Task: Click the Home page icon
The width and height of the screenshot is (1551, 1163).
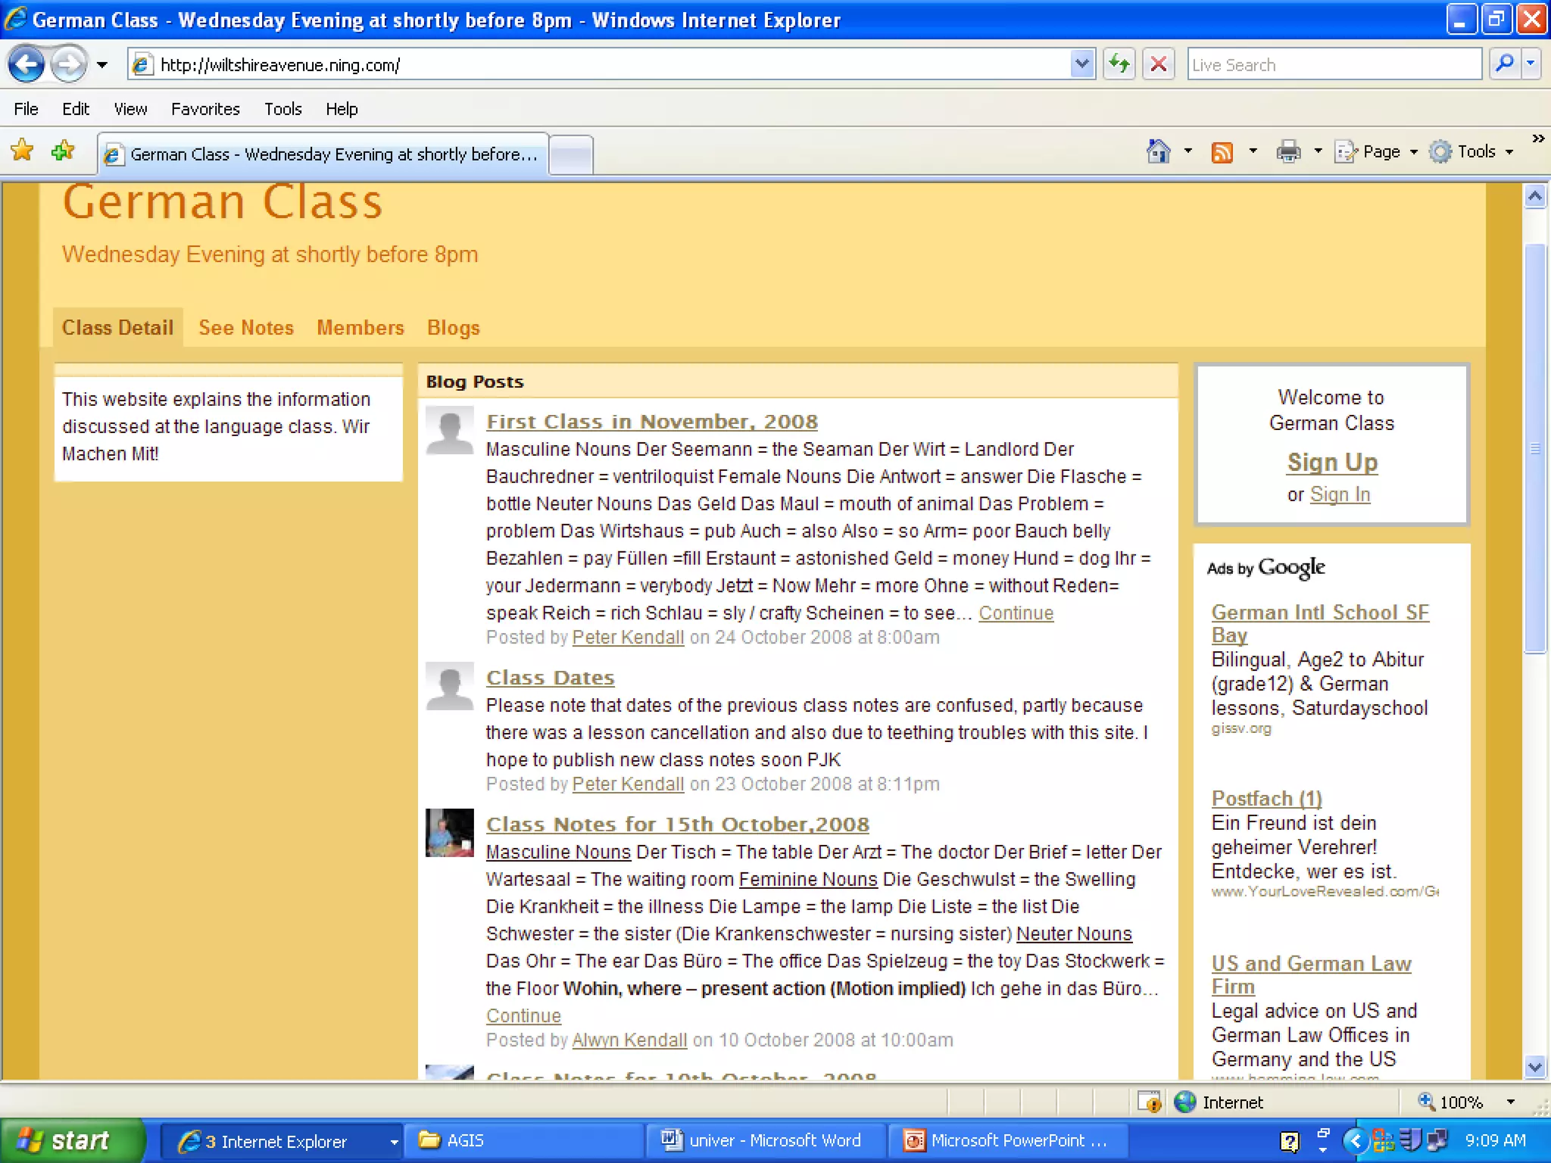Action: 1158,151
